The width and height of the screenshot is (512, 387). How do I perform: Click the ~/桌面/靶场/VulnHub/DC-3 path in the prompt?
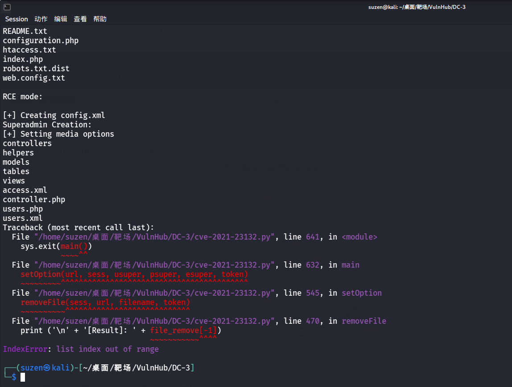pyautogui.click(x=136, y=368)
